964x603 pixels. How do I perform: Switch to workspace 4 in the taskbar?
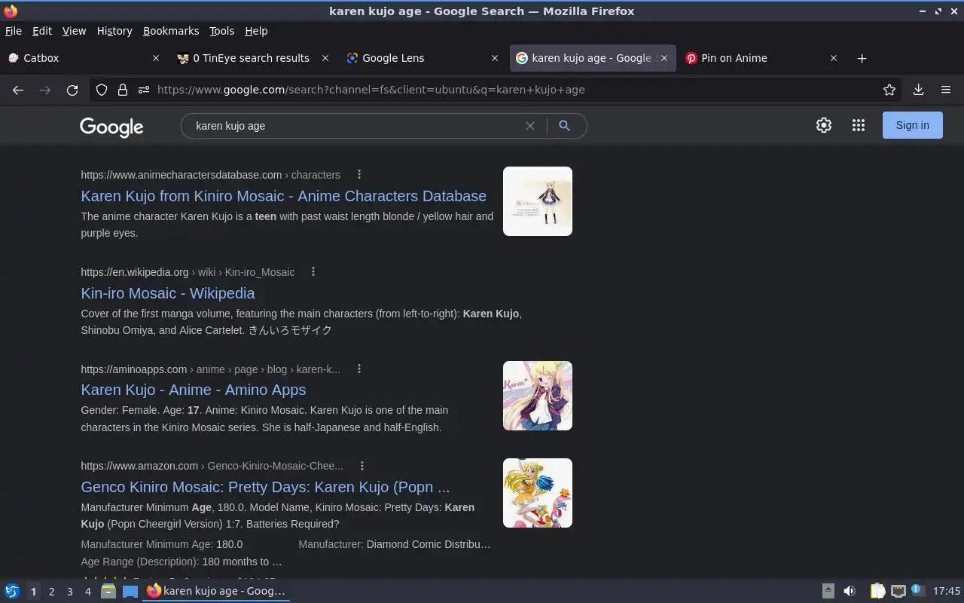click(x=87, y=592)
